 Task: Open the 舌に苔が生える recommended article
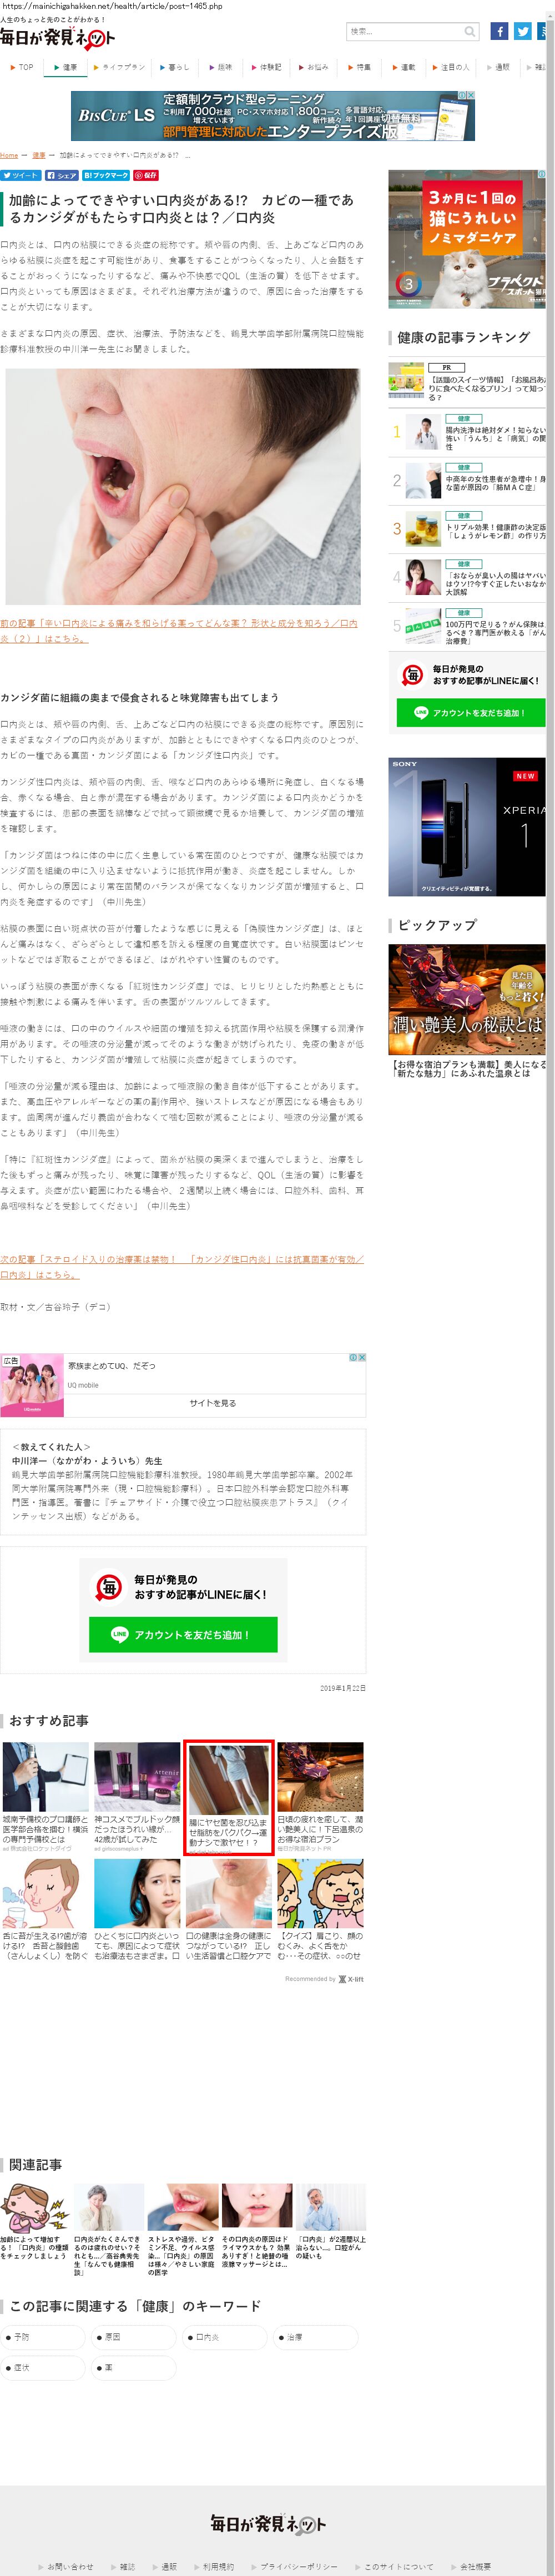point(45,1910)
